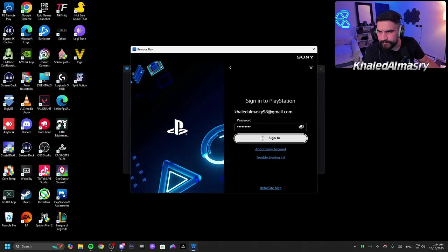Open Discord tray icon in taskbar
Image resolution: width=448 pixels, height=252 pixels.
pyautogui.click(x=385, y=246)
